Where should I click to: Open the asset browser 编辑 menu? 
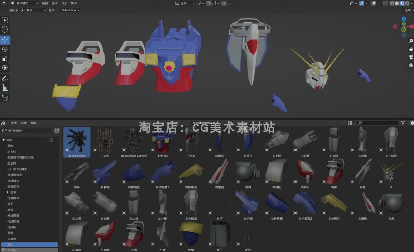(34, 123)
